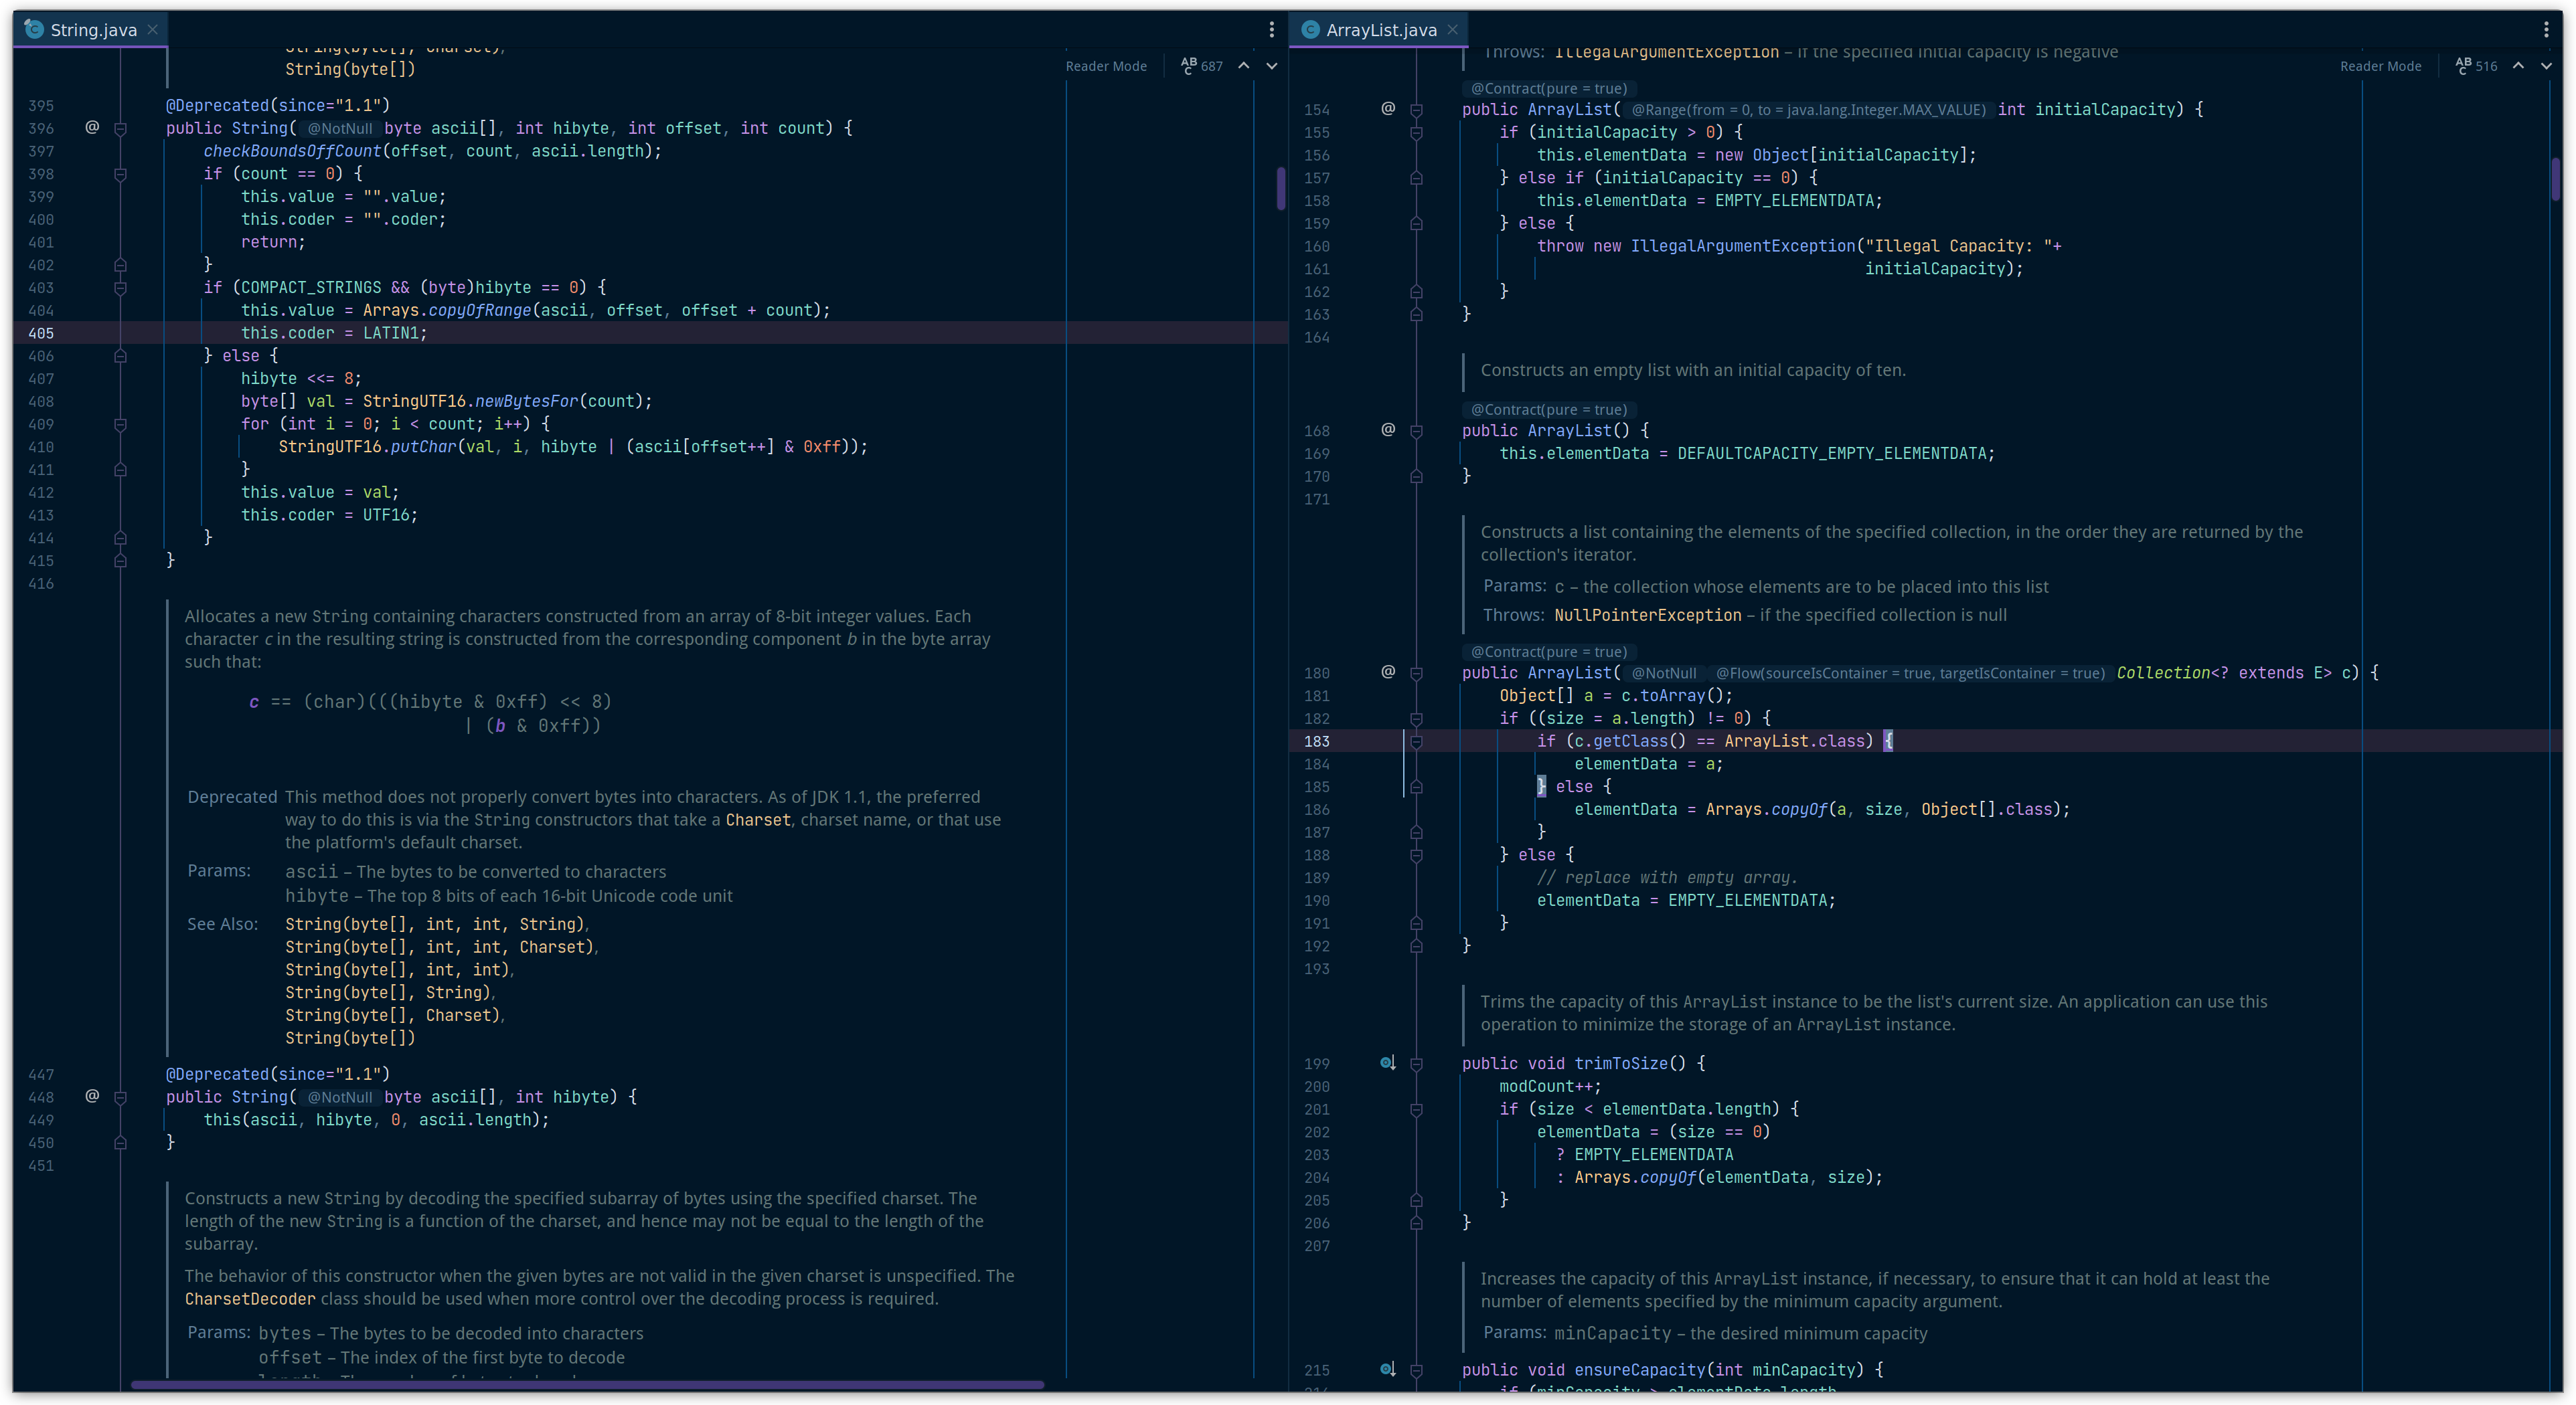
Task: Toggle Reader Mode in the String.java pane
Action: point(1107,66)
